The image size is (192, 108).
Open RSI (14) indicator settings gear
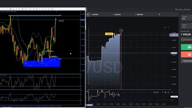point(165,92)
